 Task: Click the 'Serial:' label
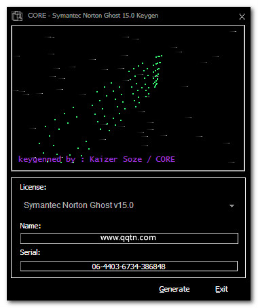30,252
